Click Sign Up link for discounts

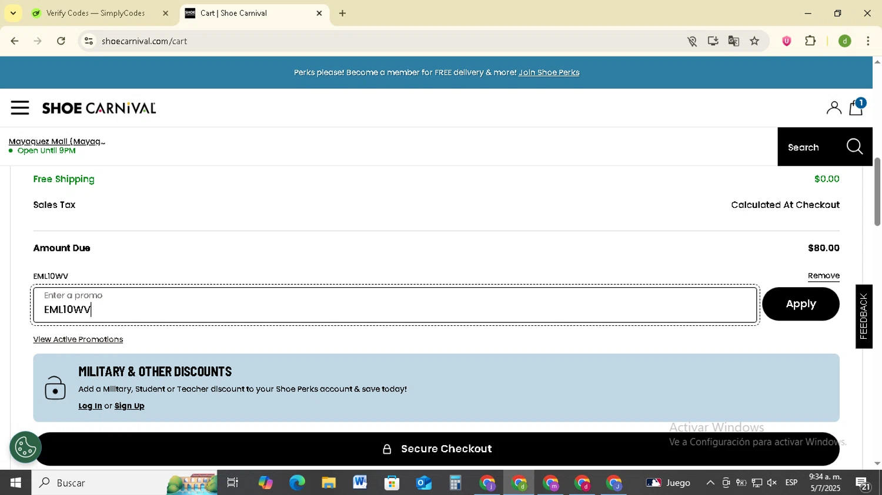129,406
